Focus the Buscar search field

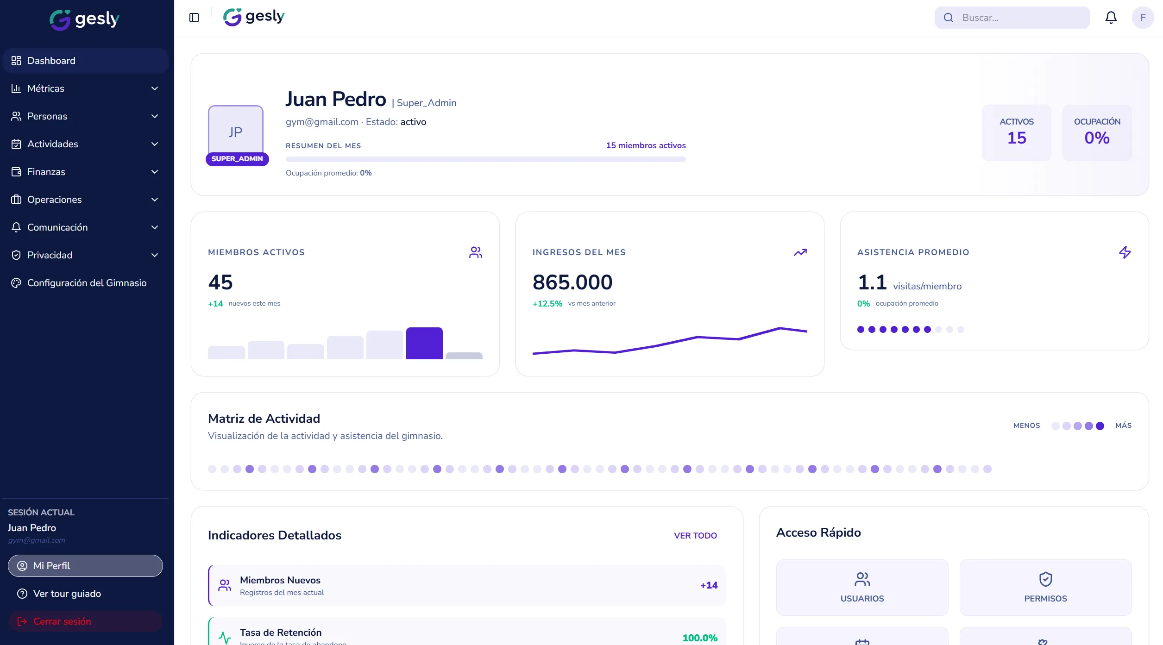pos(1012,18)
